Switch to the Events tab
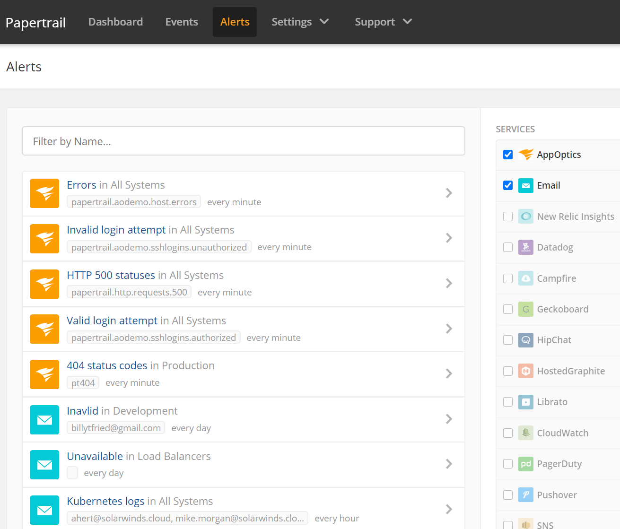 pos(182,22)
